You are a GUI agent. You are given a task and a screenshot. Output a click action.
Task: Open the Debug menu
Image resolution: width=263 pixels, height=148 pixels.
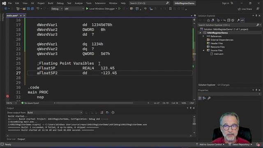(60, 3)
